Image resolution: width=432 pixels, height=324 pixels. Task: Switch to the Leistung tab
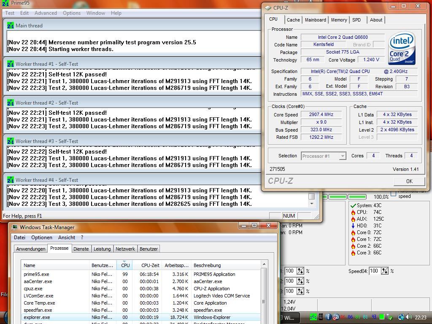click(x=102, y=249)
